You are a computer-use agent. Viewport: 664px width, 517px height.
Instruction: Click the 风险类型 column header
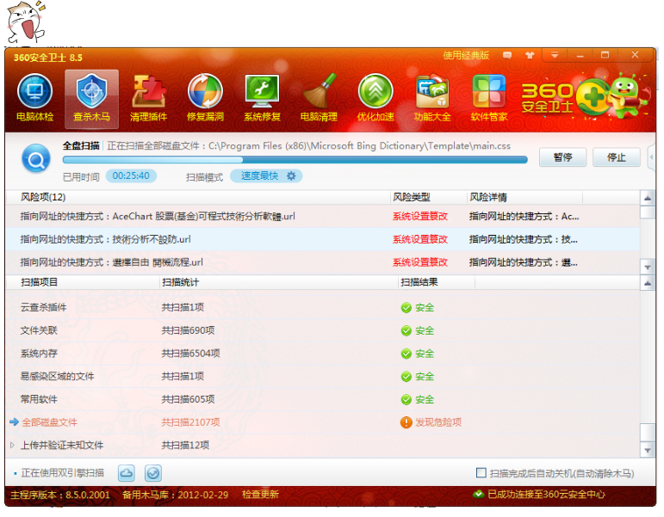click(411, 197)
